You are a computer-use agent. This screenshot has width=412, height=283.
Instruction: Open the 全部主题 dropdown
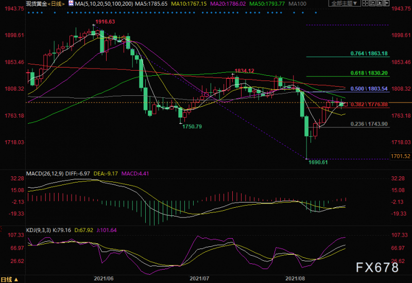[x=345, y=3]
